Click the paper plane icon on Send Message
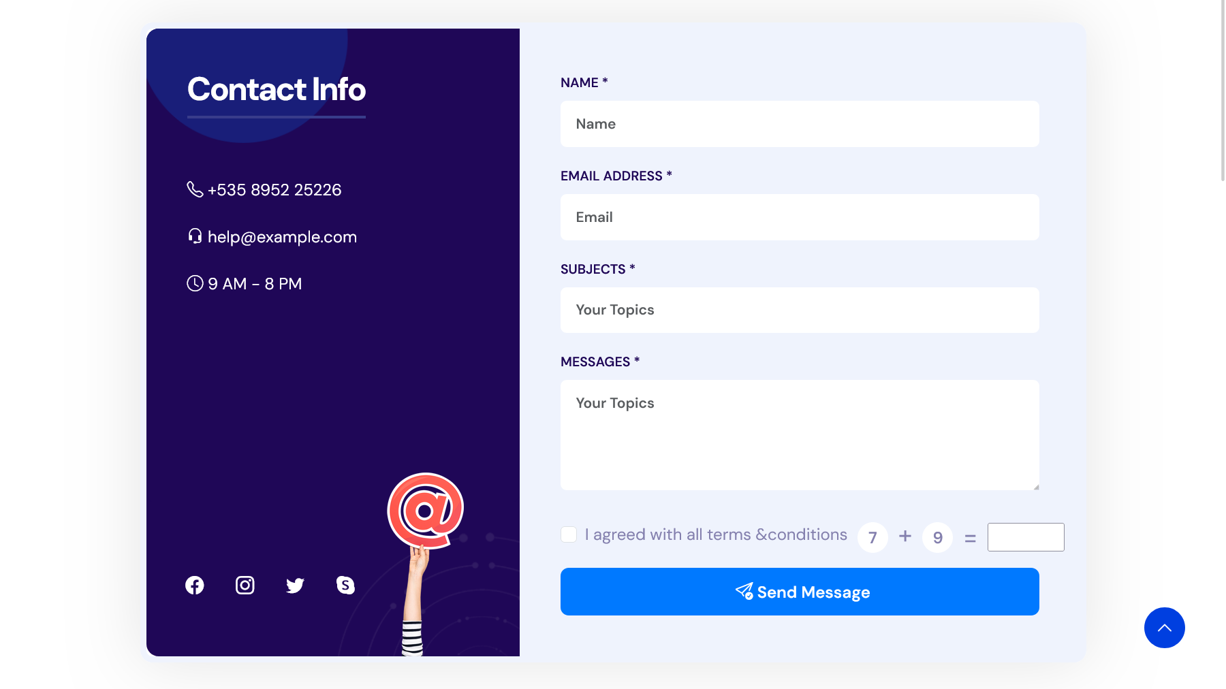The image size is (1226, 689). coord(744,592)
